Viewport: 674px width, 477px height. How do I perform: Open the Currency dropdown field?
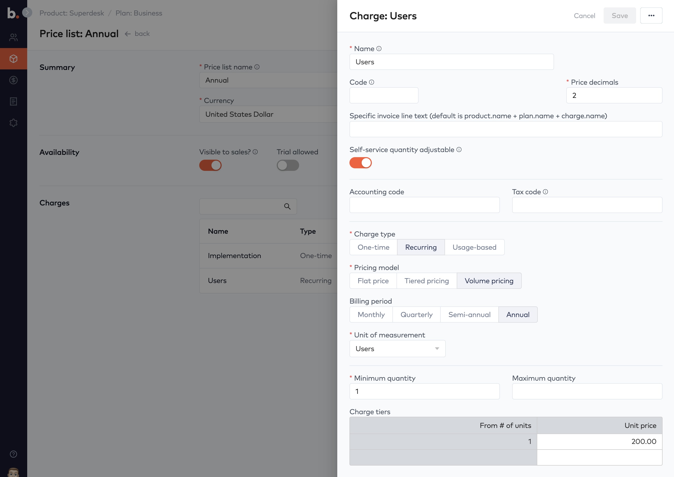(x=268, y=114)
